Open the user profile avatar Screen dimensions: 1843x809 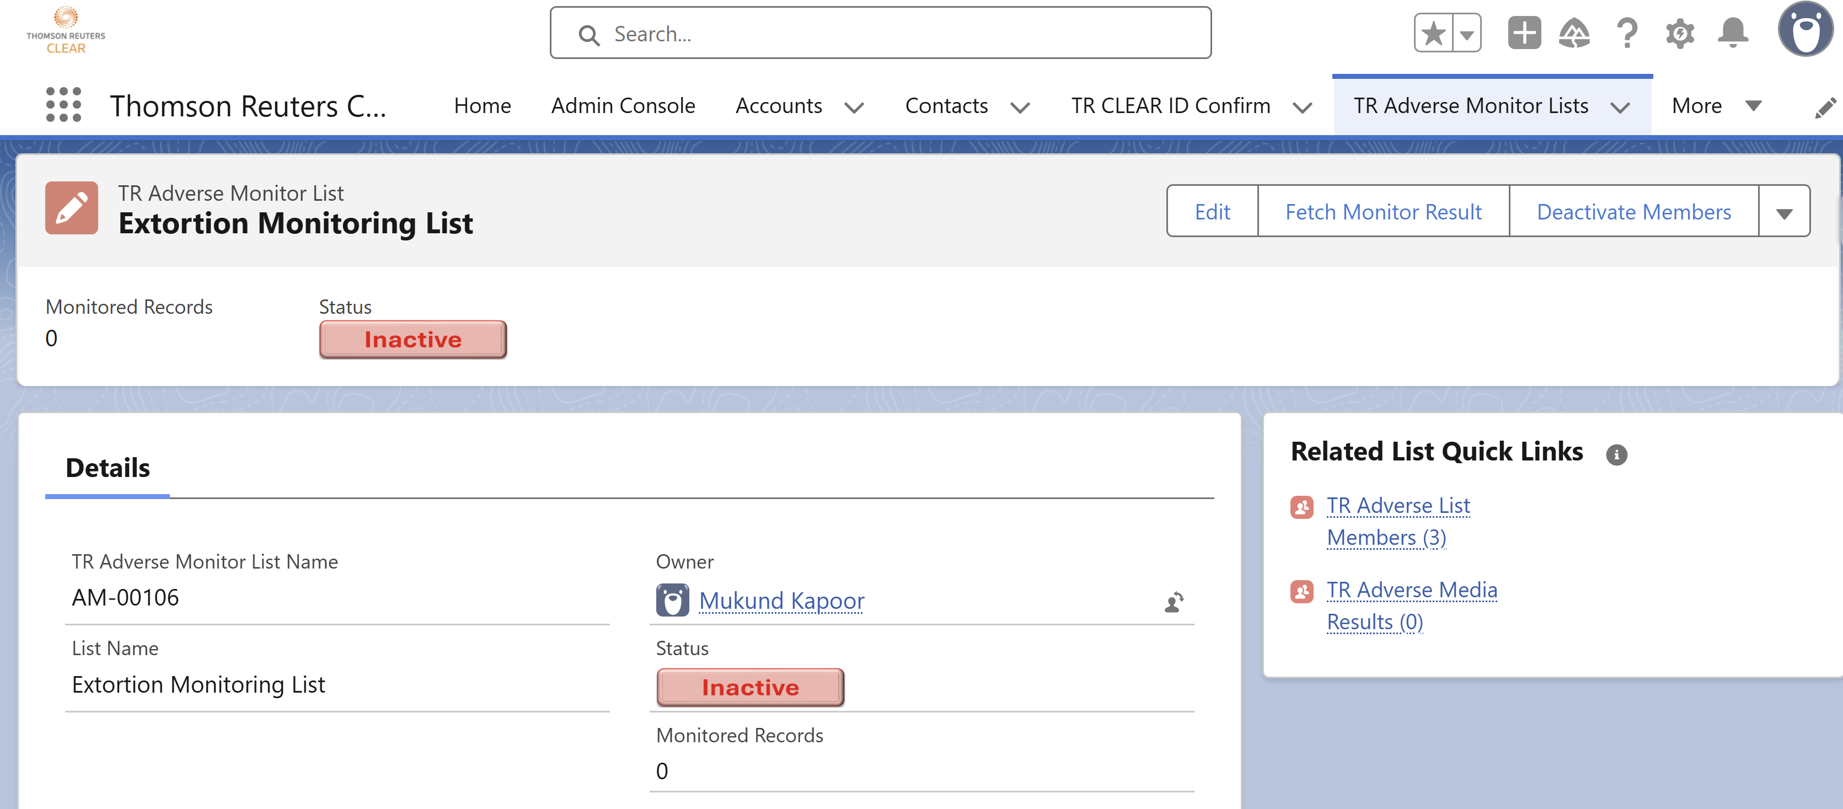pos(1806,30)
